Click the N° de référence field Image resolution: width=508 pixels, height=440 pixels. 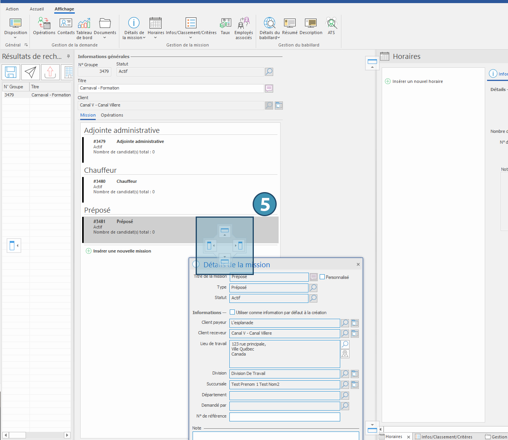point(284,417)
